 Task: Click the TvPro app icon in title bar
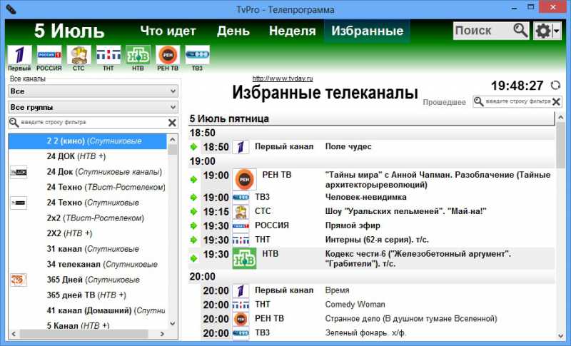tap(11, 9)
